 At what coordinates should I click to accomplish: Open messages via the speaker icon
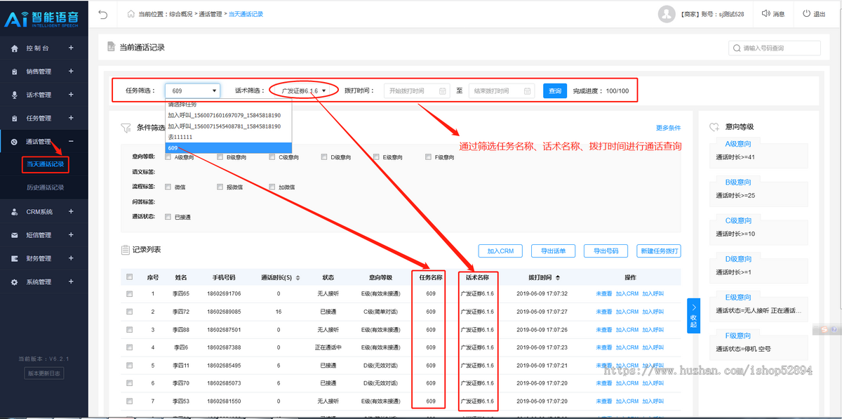click(x=766, y=14)
